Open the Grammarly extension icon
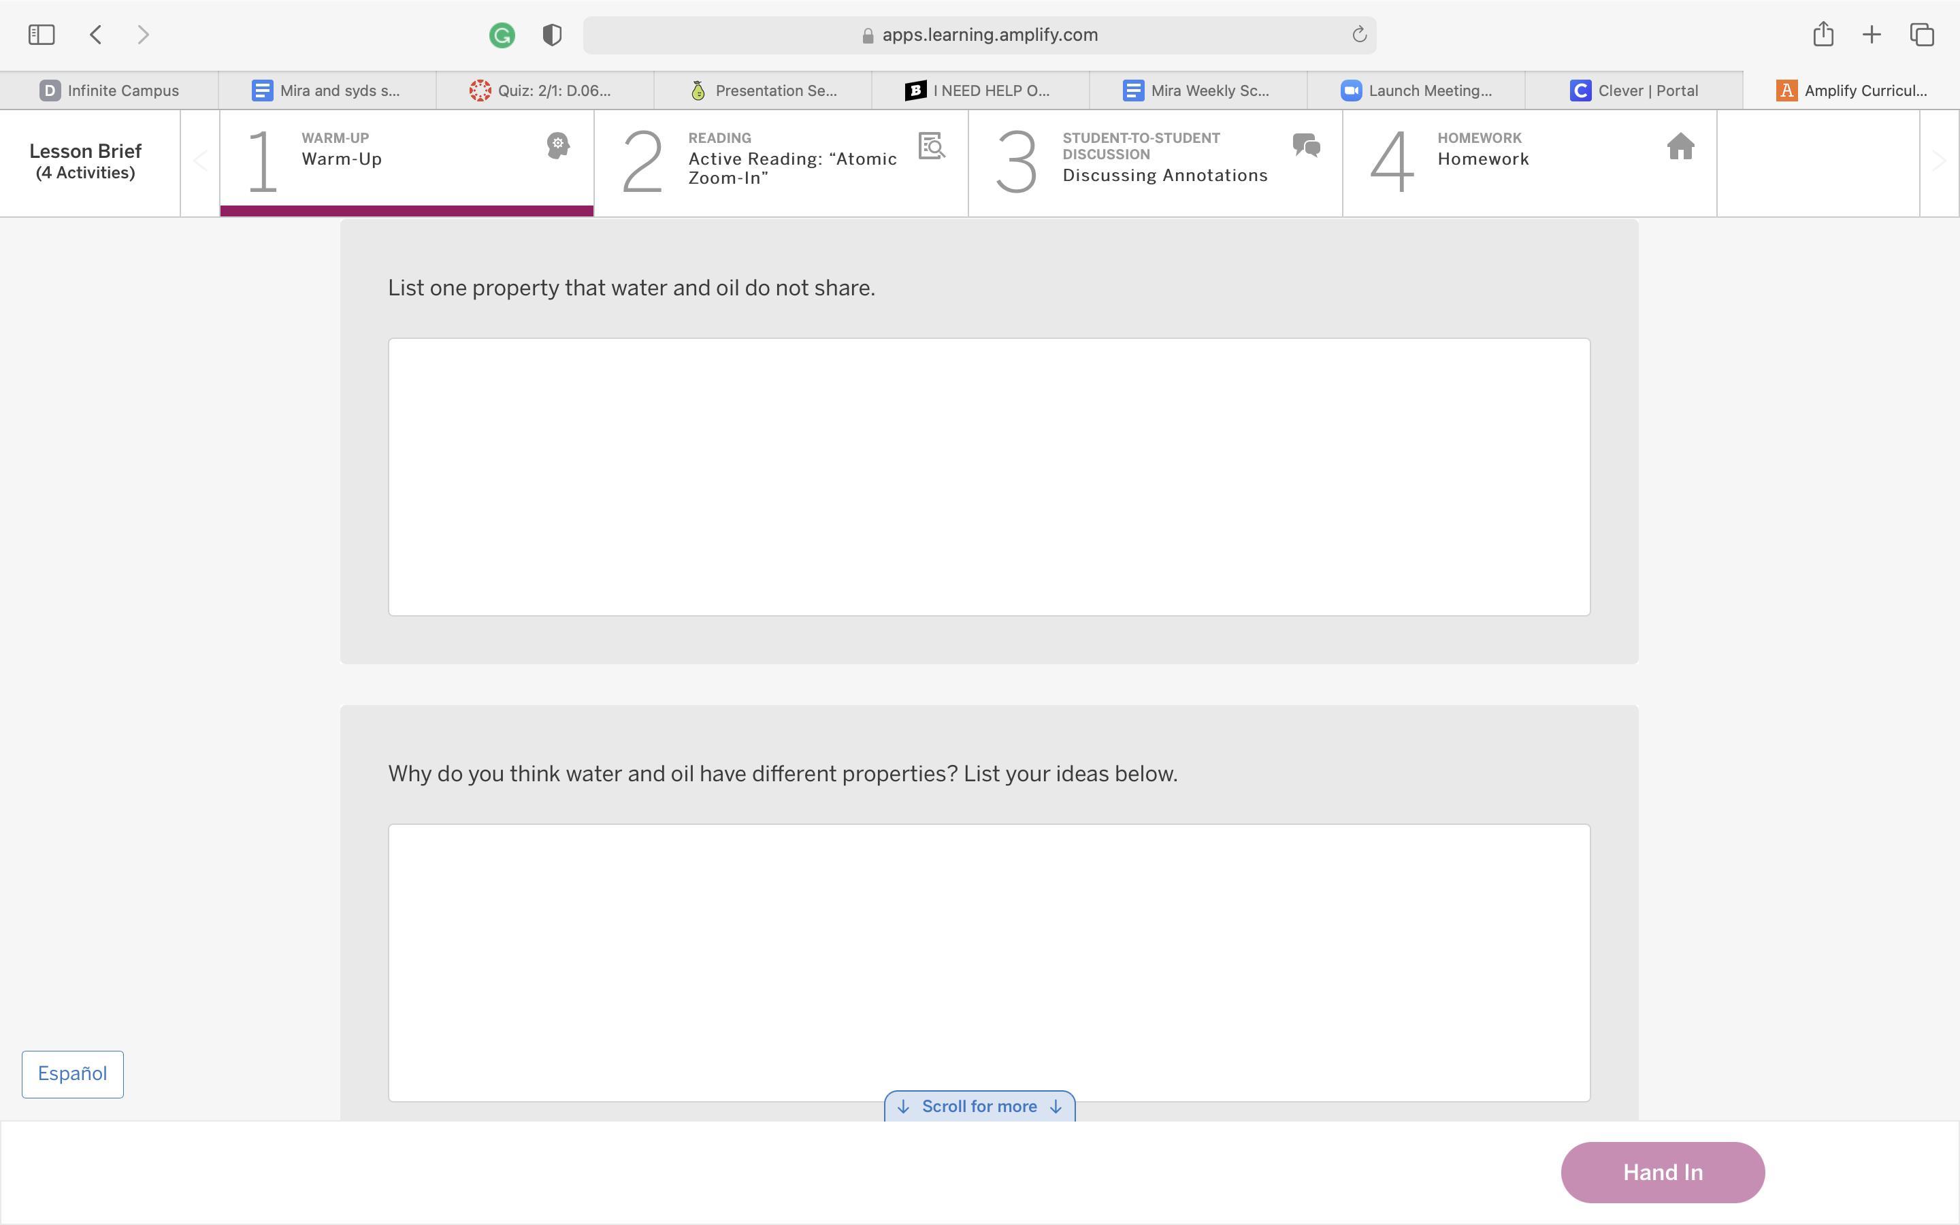 pyautogui.click(x=502, y=35)
